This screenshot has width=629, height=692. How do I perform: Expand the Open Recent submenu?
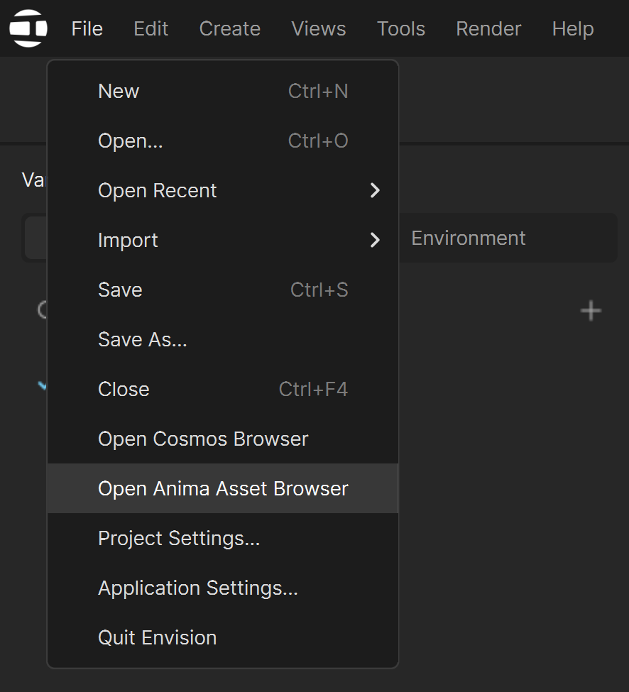coord(223,191)
